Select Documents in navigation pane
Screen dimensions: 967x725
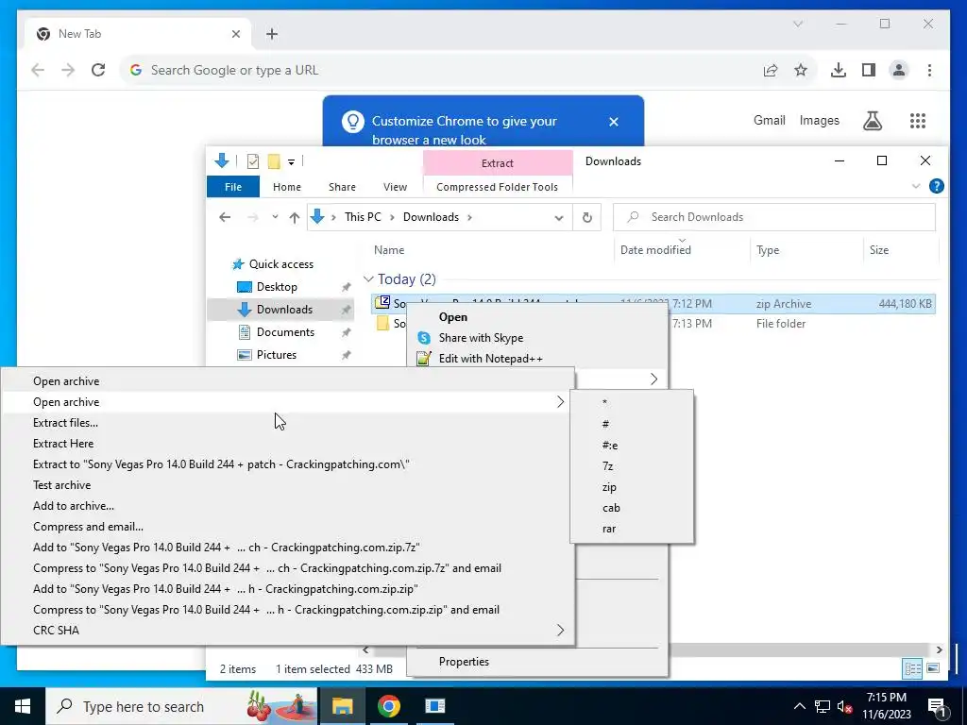[x=285, y=332]
